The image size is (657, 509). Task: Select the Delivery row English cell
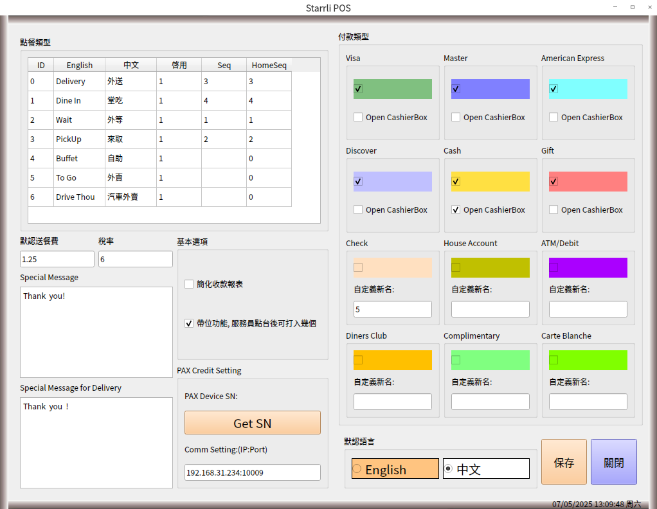tap(79, 82)
